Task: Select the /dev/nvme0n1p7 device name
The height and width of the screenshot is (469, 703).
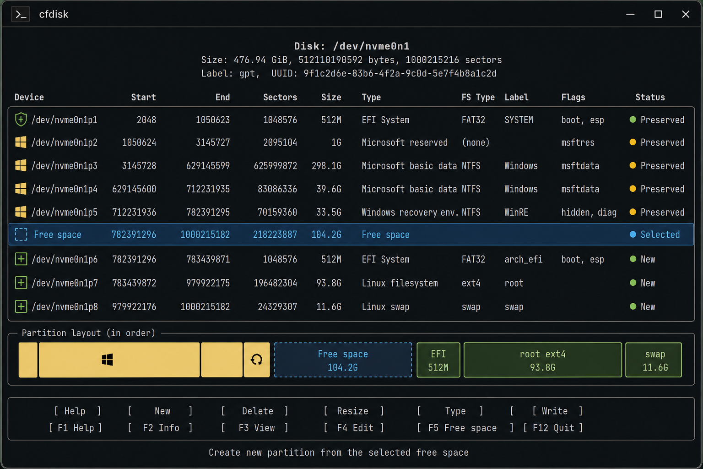Action: point(65,283)
